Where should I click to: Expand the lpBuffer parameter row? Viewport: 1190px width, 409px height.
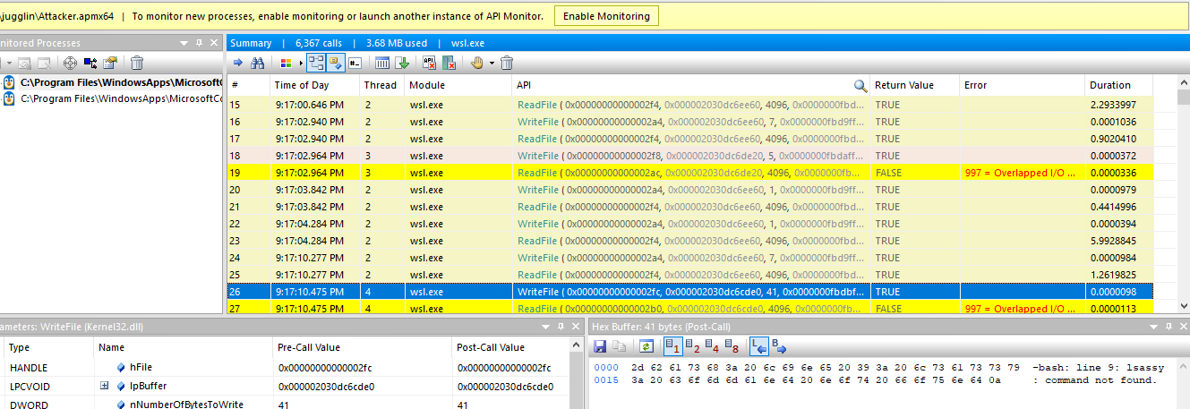[x=104, y=387]
